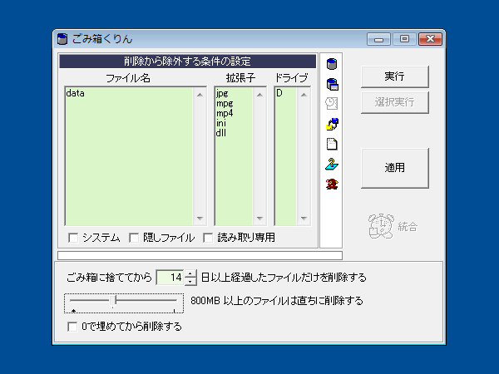This screenshot has height=374, width=499.
Task: Check the 読み取り専用 option
Action: [208, 238]
